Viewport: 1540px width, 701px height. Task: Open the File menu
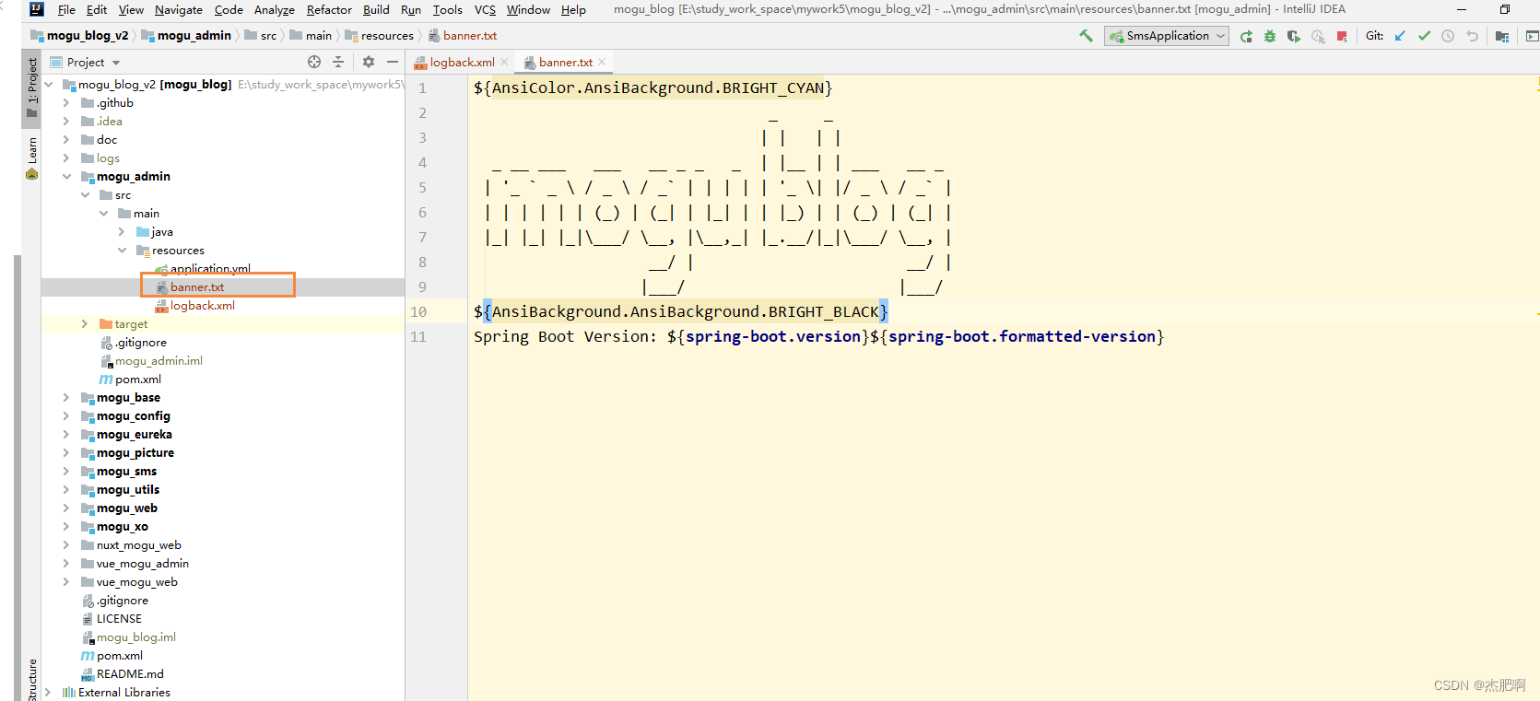[66, 9]
